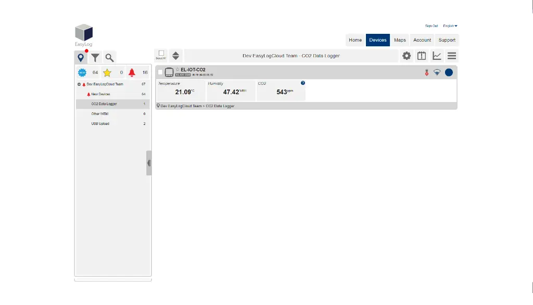Open the Account tab

pos(422,40)
